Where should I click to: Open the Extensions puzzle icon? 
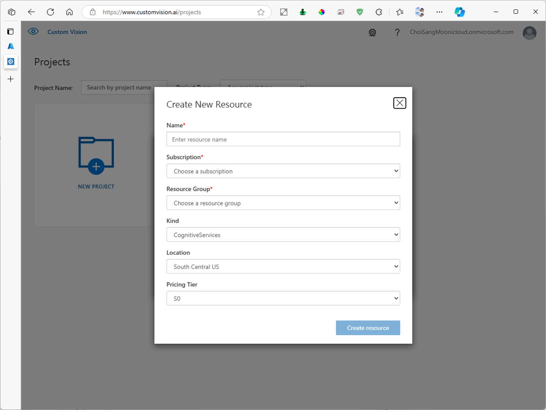pyautogui.click(x=379, y=12)
